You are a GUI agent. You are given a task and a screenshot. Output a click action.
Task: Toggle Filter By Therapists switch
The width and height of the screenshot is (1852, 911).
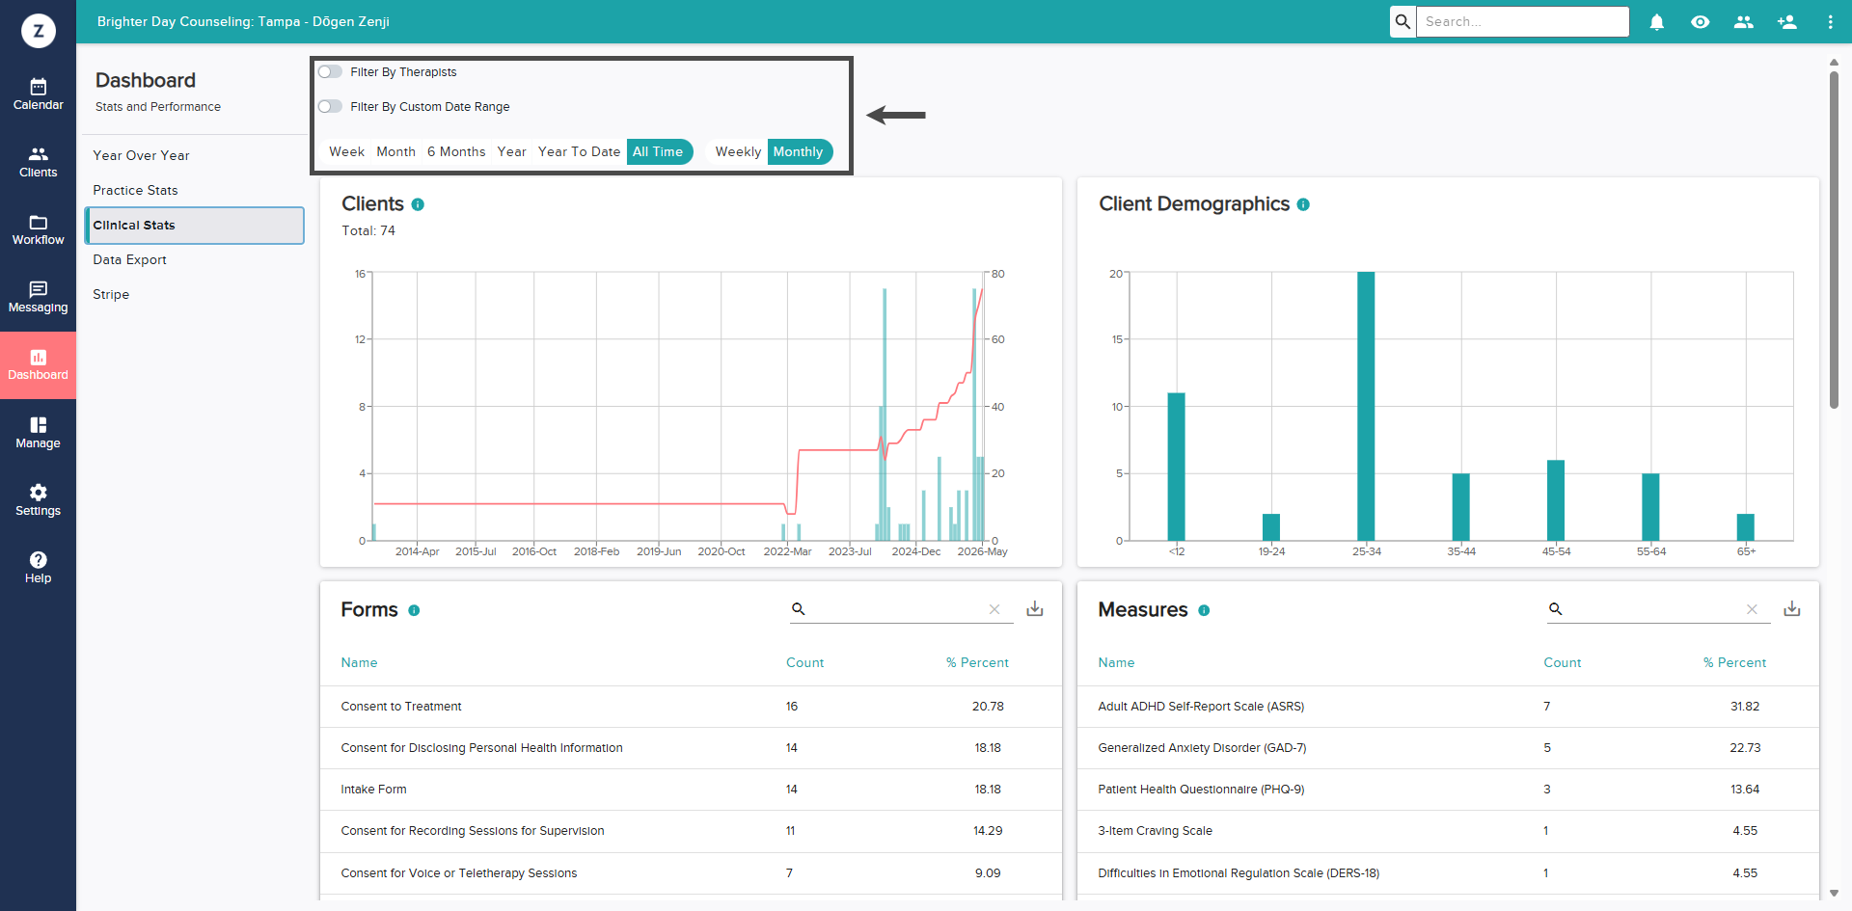click(330, 71)
